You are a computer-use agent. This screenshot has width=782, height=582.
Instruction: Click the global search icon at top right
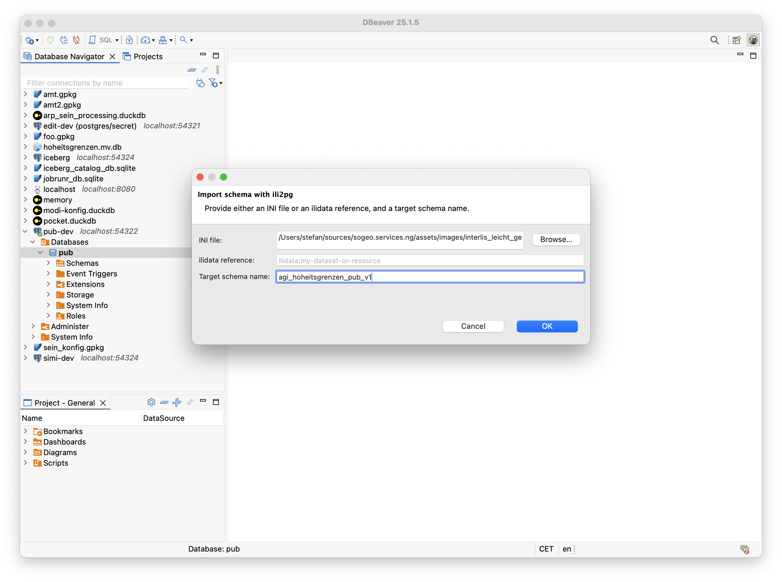tap(715, 40)
